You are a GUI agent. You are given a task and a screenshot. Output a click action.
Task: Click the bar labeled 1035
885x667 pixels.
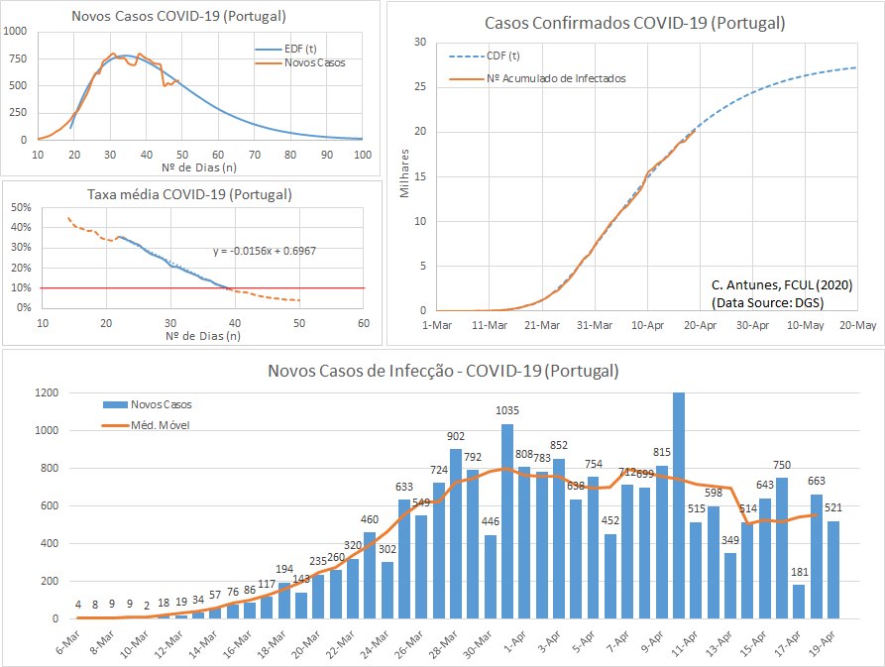click(507, 525)
